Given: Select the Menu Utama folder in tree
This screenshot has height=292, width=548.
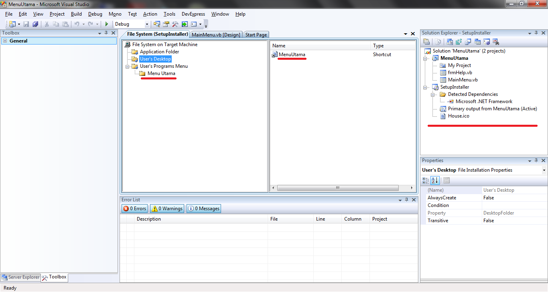Looking at the screenshot, I should [x=161, y=73].
